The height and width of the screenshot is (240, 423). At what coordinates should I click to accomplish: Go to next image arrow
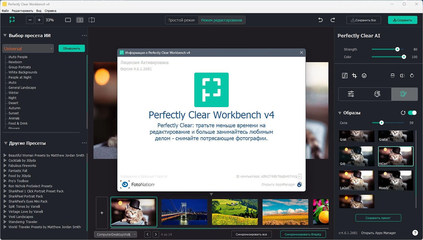156,234
